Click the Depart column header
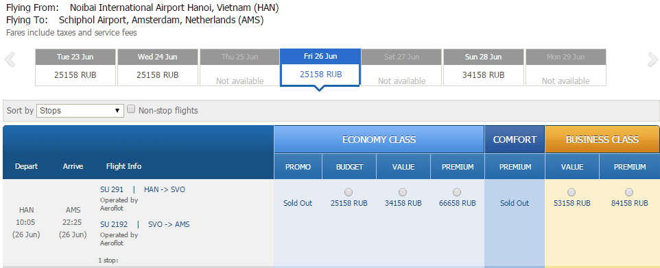The height and width of the screenshot is (268, 660). point(27,167)
